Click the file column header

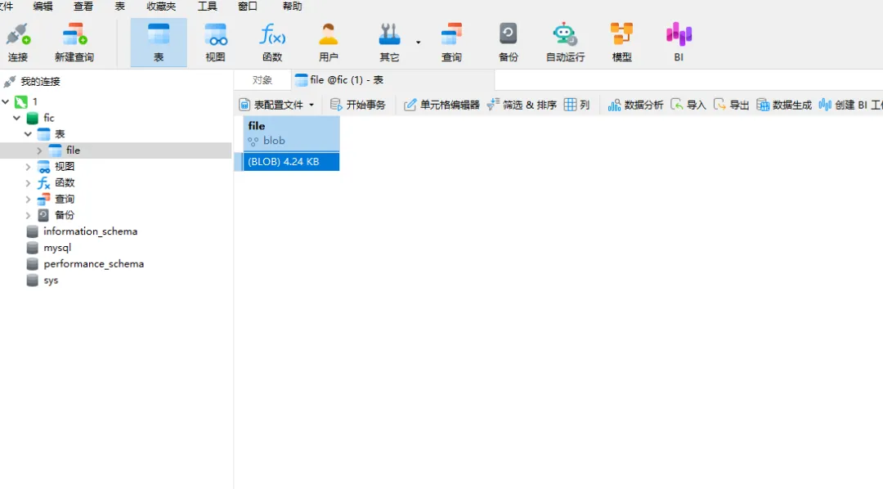pyautogui.click(x=291, y=133)
